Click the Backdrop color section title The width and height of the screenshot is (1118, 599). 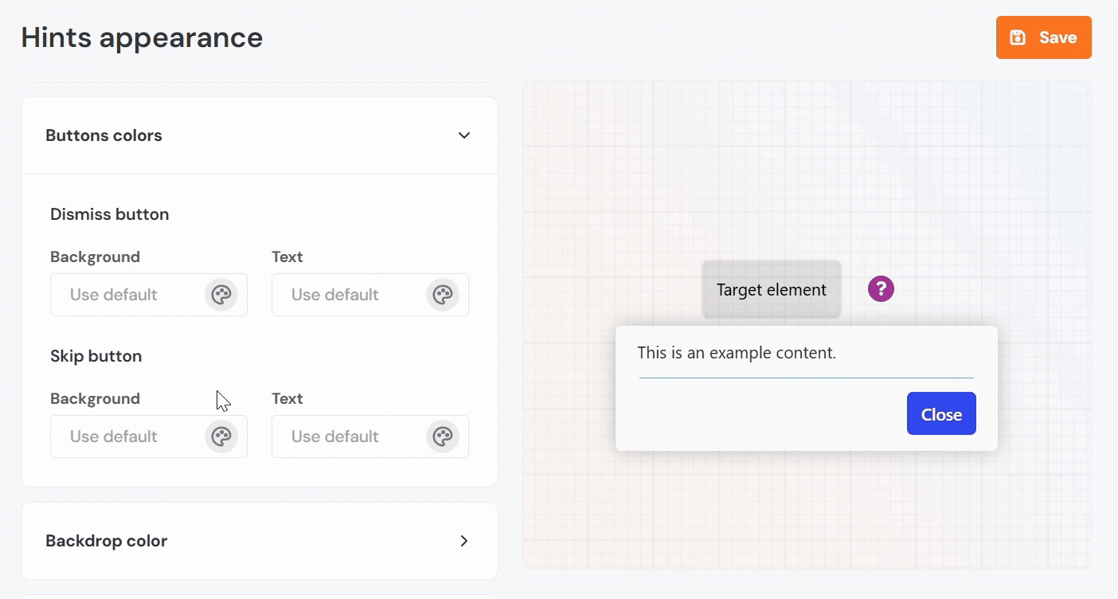click(x=106, y=541)
